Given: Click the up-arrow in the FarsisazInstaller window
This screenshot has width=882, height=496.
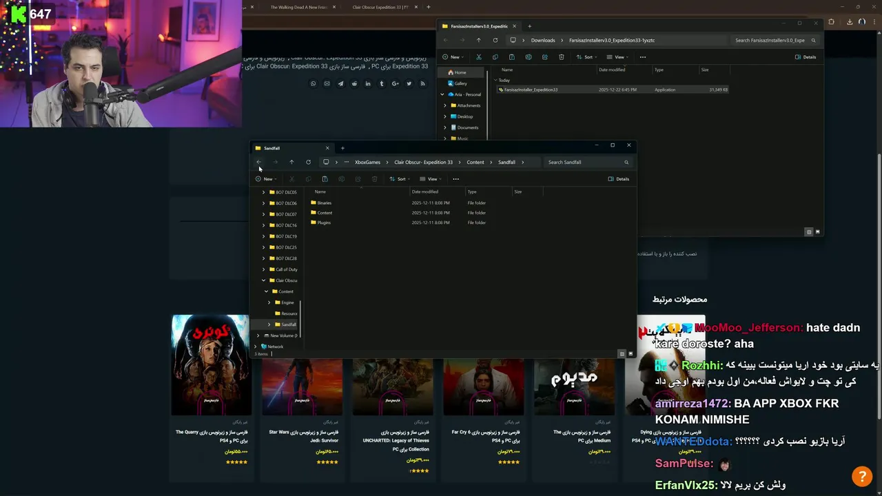Looking at the screenshot, I should coord(478,40).
